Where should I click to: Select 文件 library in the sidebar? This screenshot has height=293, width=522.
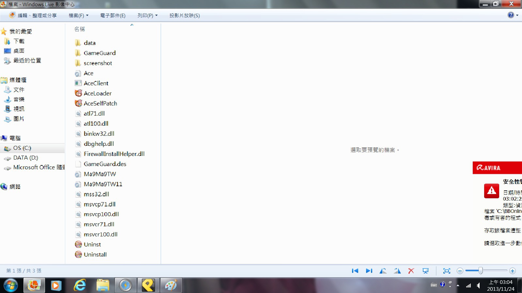click(19, 90)
